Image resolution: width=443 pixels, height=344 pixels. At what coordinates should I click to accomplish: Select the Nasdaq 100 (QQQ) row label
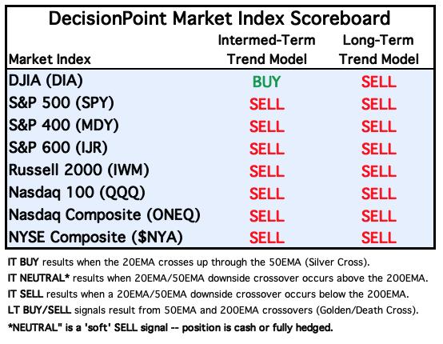(x=77, y=193)
